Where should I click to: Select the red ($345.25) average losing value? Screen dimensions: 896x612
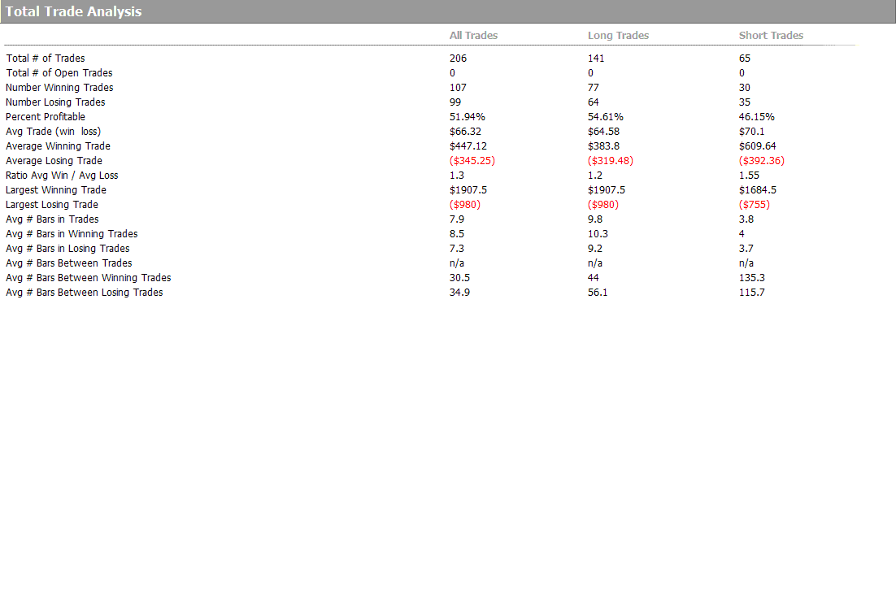point(472,161)
